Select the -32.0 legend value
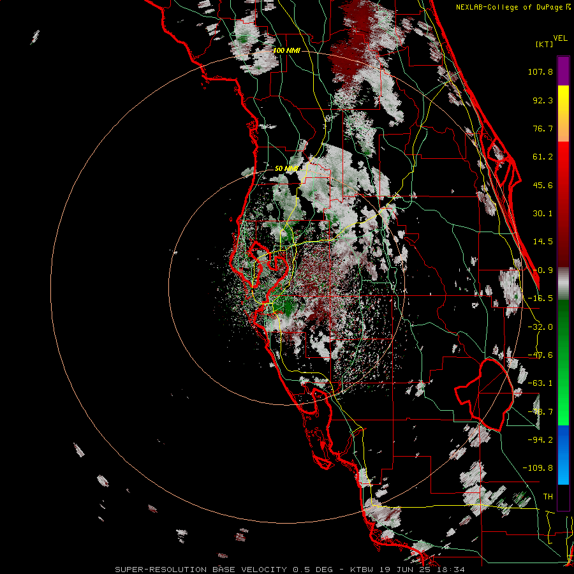This screenshot has width=574, height=574. 540,327
